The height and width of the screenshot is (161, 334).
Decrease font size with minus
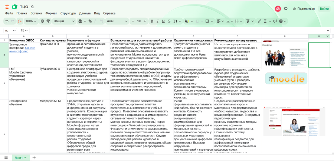tap(133, 21)
